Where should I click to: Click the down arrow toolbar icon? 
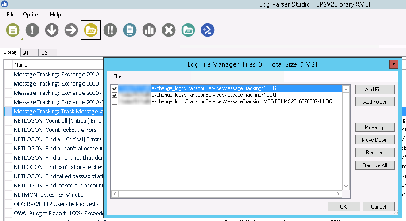coord(52,30)
